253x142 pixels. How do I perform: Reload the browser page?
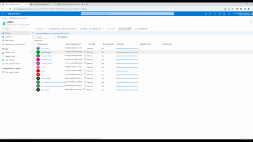click(10, 9)
